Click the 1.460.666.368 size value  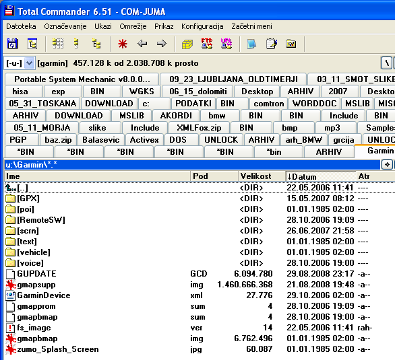coord(245,285)
